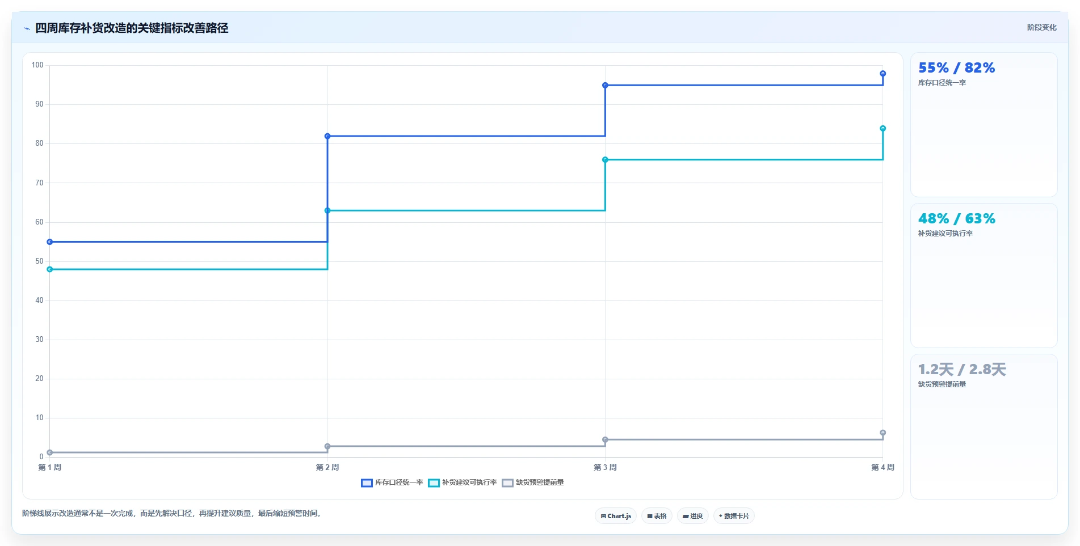This screenshot has height=546, width=1080.
Task: Select the Chart.js tag
Action: 616,516
